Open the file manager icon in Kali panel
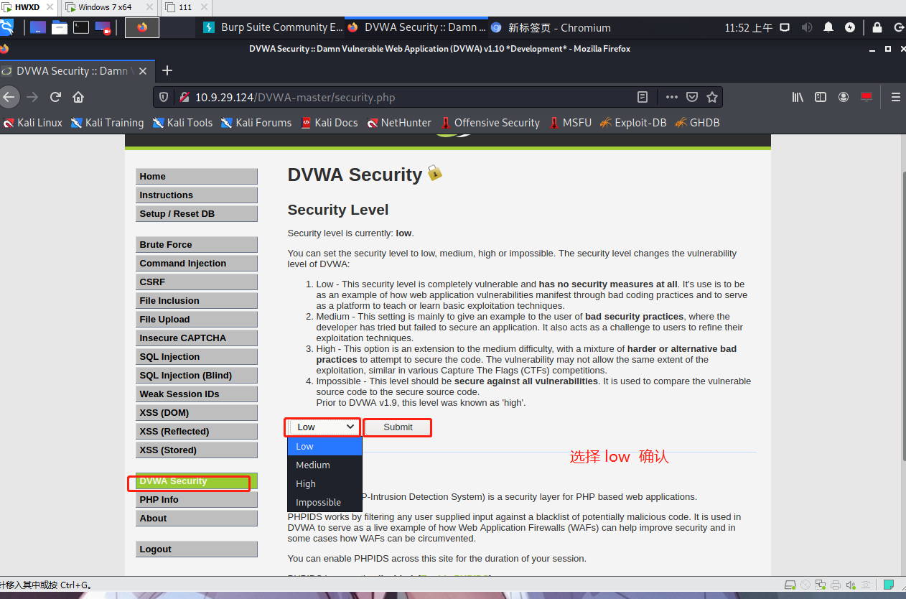 coord(60,27)
